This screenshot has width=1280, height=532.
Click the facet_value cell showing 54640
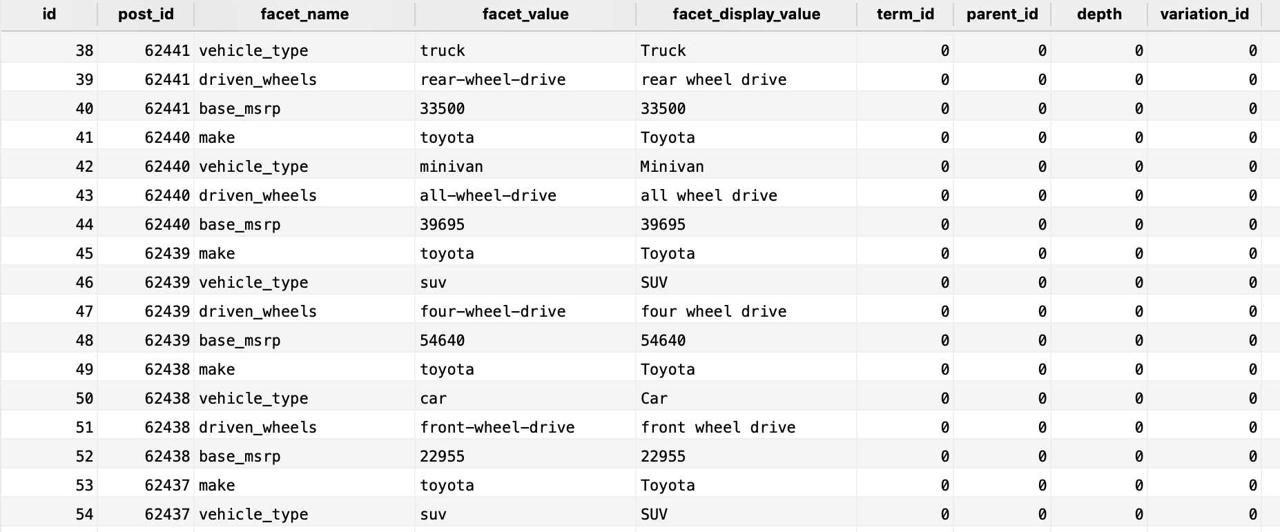coord(443,340)
